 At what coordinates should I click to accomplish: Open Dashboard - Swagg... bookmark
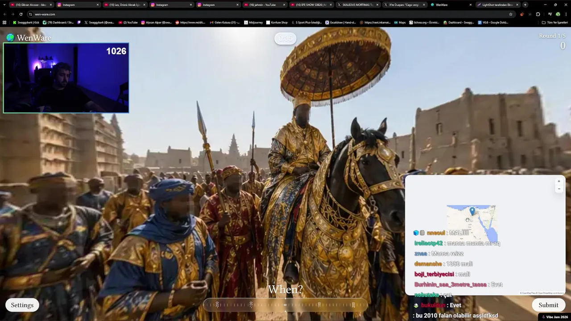pos(459,22)
